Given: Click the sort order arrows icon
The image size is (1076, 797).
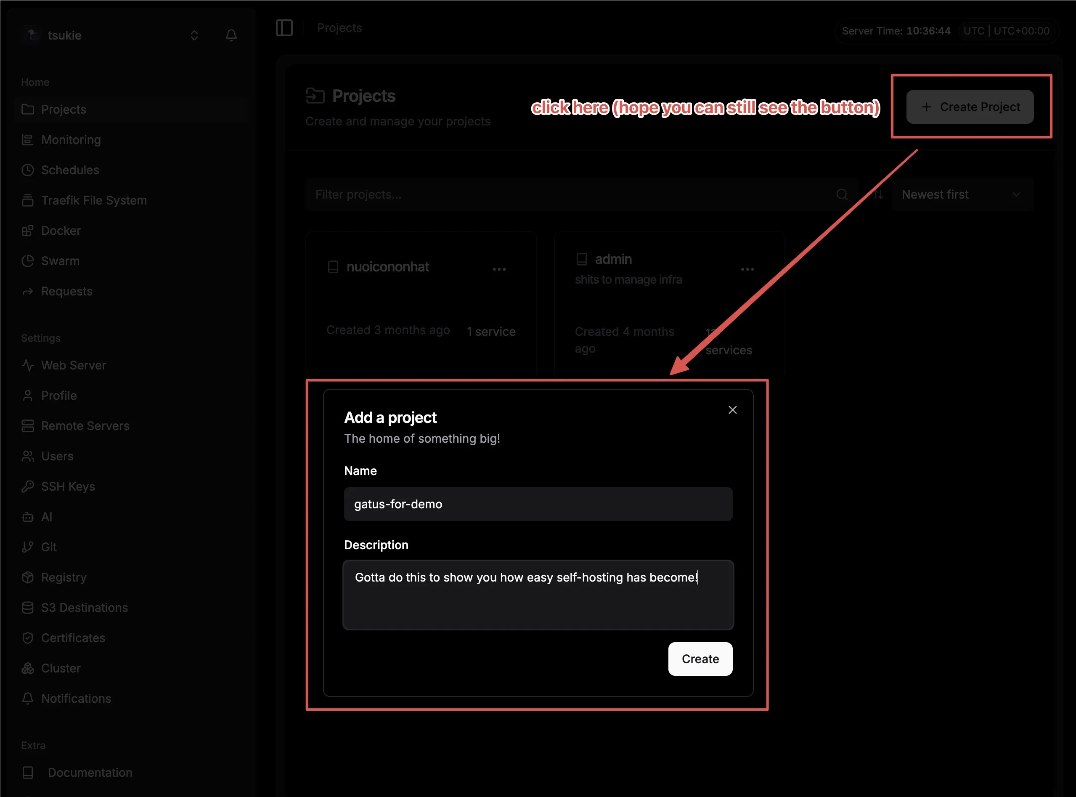Looking at the screenshot, I should pos(879,194).
